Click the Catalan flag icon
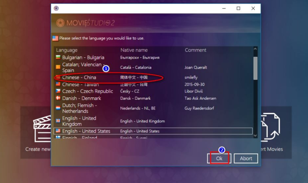 click(x=58, y=67)
